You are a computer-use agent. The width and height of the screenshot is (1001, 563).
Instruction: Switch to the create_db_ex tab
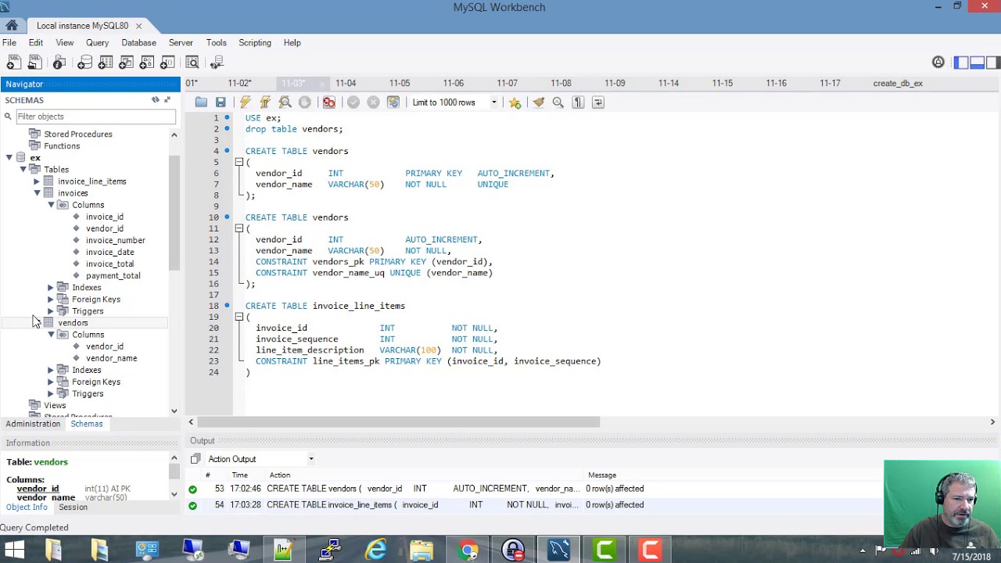tap(898, 83)
